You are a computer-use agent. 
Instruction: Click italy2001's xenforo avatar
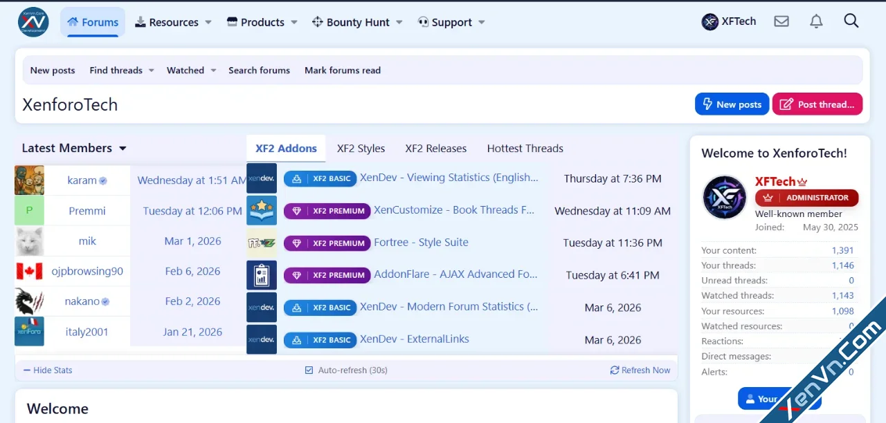pyautogui.click(x=29, y=332)
